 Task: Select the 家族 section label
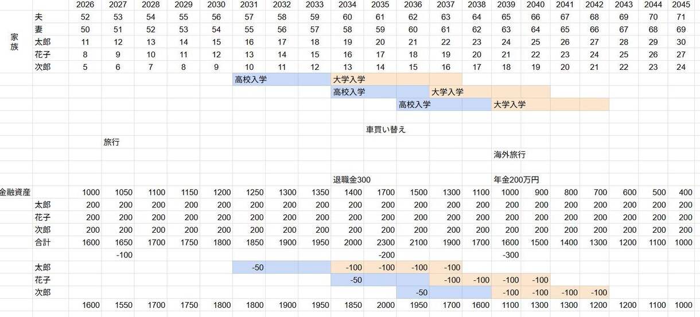click(14, 42)
